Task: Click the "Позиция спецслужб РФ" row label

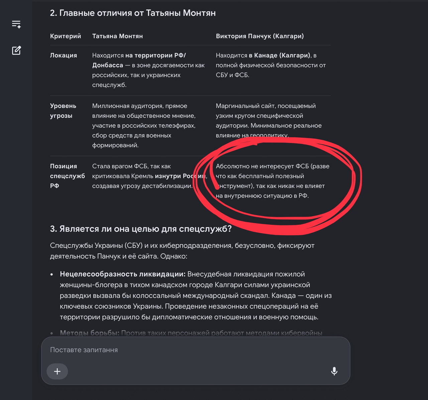Action: (x=67, y=176)
